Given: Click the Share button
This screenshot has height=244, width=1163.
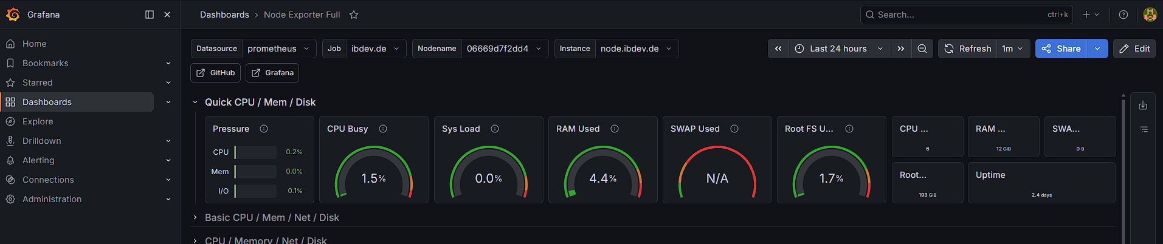Looking at the screenshot, I should coord(1061,49).
